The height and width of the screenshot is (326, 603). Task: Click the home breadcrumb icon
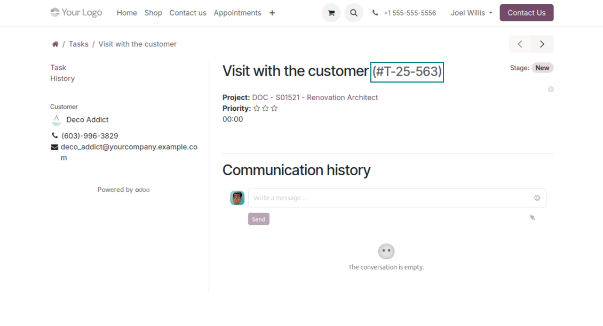point(55,44)
